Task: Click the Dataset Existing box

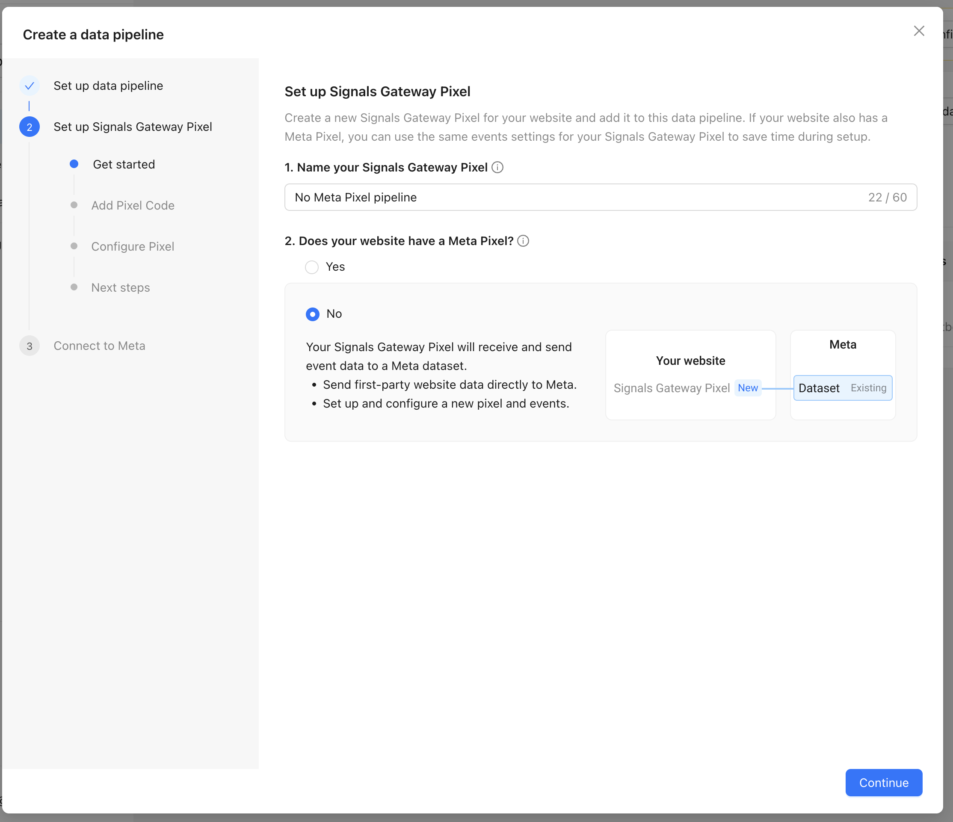Action: [842, 388]
